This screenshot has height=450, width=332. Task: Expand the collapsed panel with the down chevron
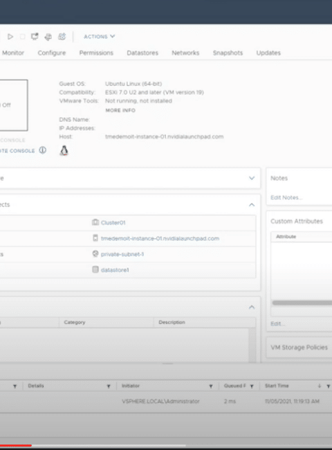click(x=252, y=178)
